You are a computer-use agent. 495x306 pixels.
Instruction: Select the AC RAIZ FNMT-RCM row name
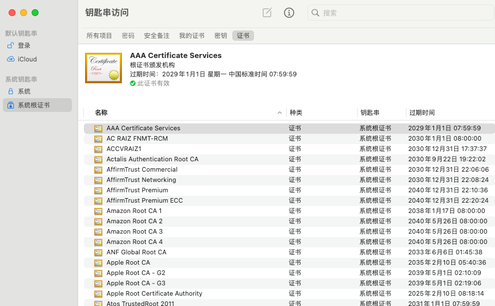(x=137, y=139)
